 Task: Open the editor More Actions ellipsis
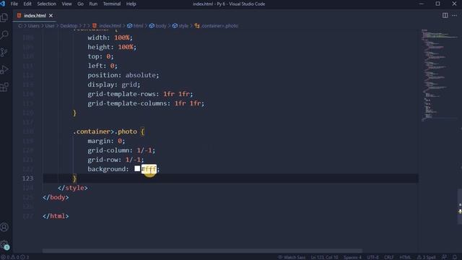(454, 15)
